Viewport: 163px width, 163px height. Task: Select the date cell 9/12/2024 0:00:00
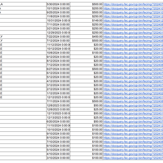point(58,57)
